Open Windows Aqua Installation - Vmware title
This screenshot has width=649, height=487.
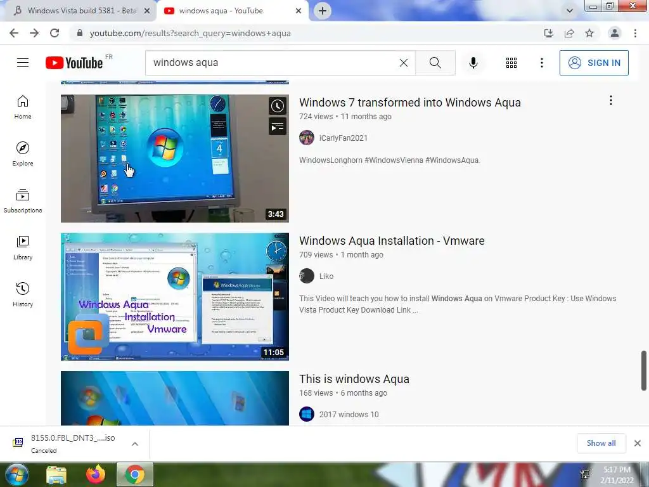392,240
